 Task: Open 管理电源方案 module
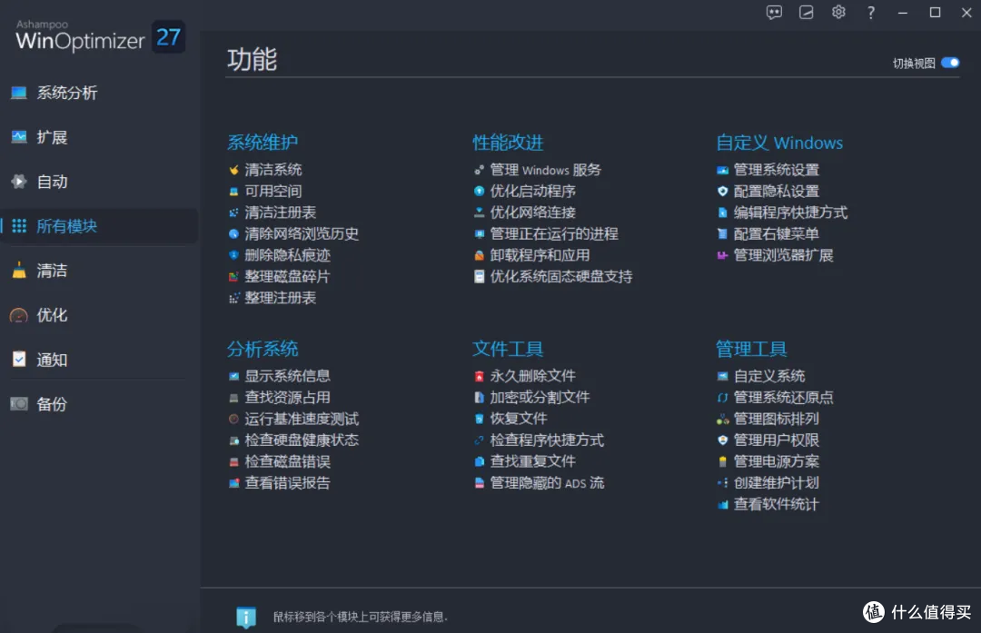click(x=768, y=461)
